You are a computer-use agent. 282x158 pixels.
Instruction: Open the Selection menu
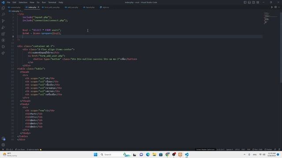click(23, 2)
